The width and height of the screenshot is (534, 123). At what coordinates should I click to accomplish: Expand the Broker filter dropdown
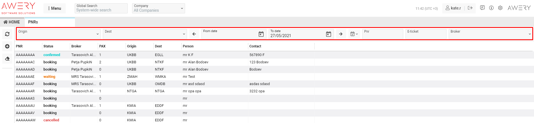point(530,34)
